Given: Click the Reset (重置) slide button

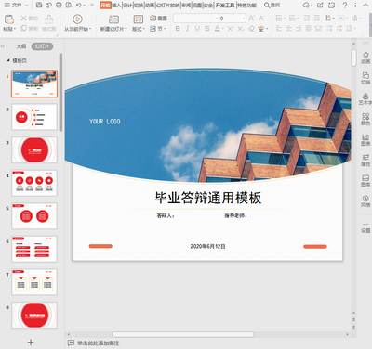Looking at the screenshot, I should (x=158, y=19).
